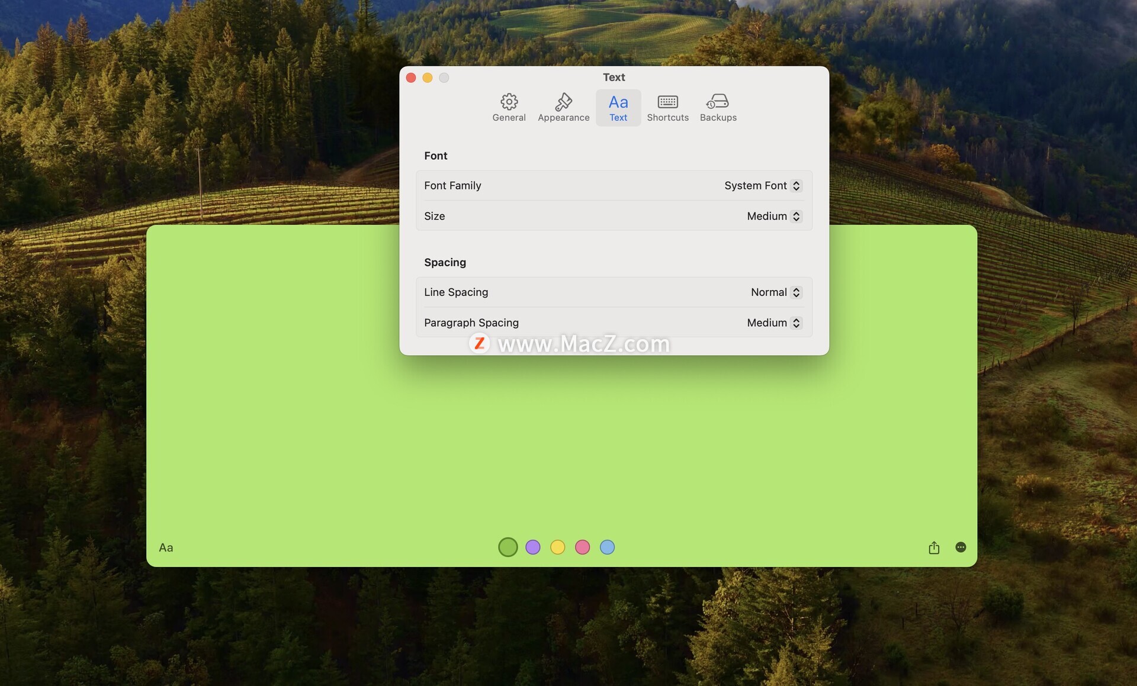The width and height of the screenshot is (1137, 686).
Task: Change the font Size dropdown
Action: point(774,217)
